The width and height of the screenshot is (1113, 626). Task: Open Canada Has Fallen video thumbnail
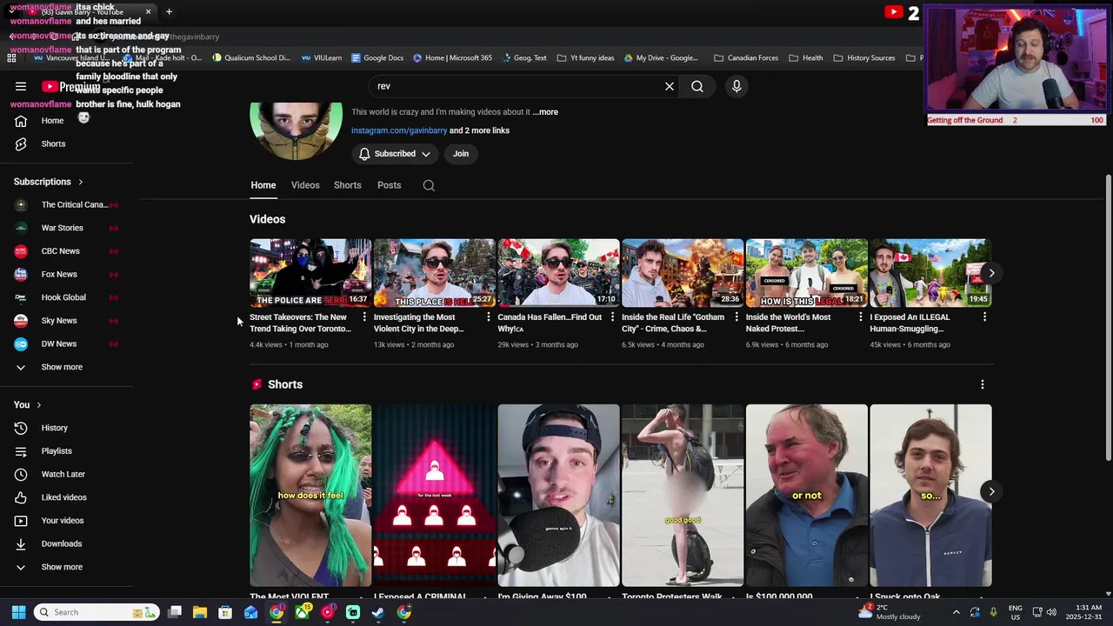[x=558, y=273]
